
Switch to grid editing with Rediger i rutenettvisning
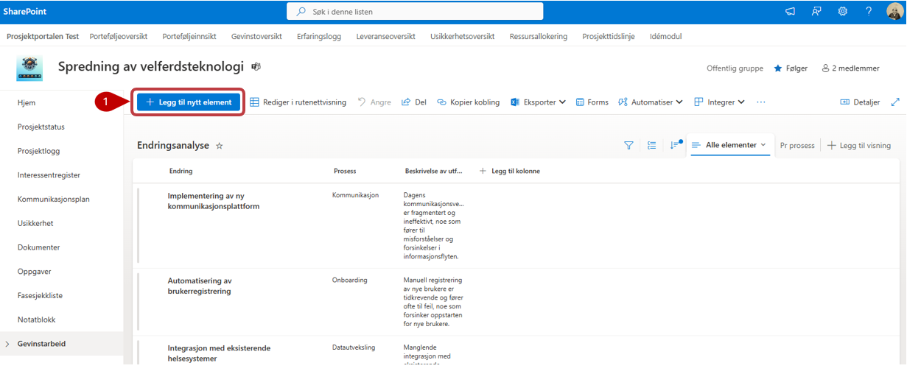298,102
